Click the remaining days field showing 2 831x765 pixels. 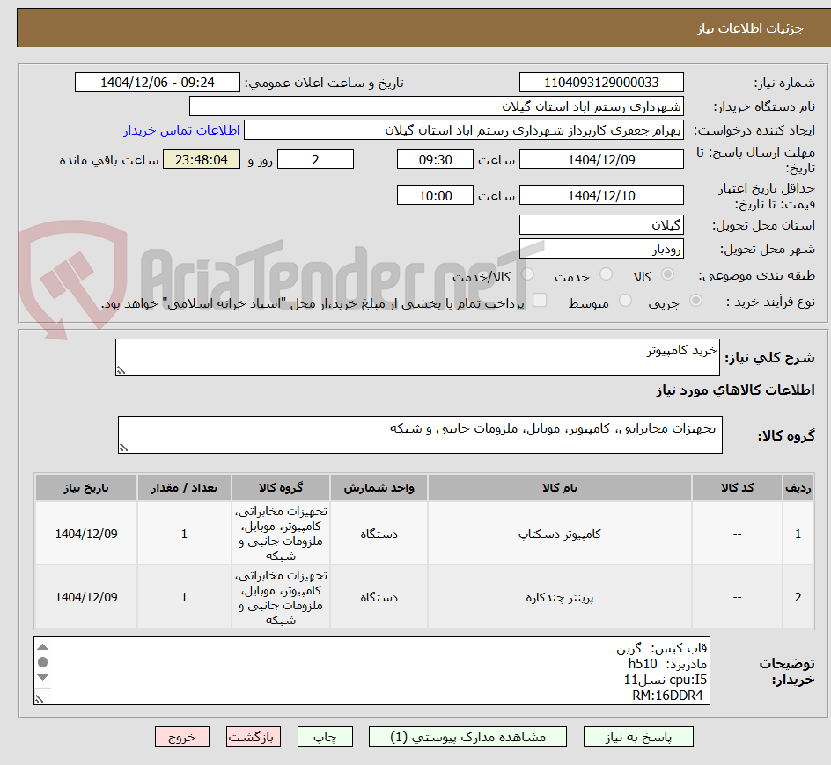[x=315, y=159]
